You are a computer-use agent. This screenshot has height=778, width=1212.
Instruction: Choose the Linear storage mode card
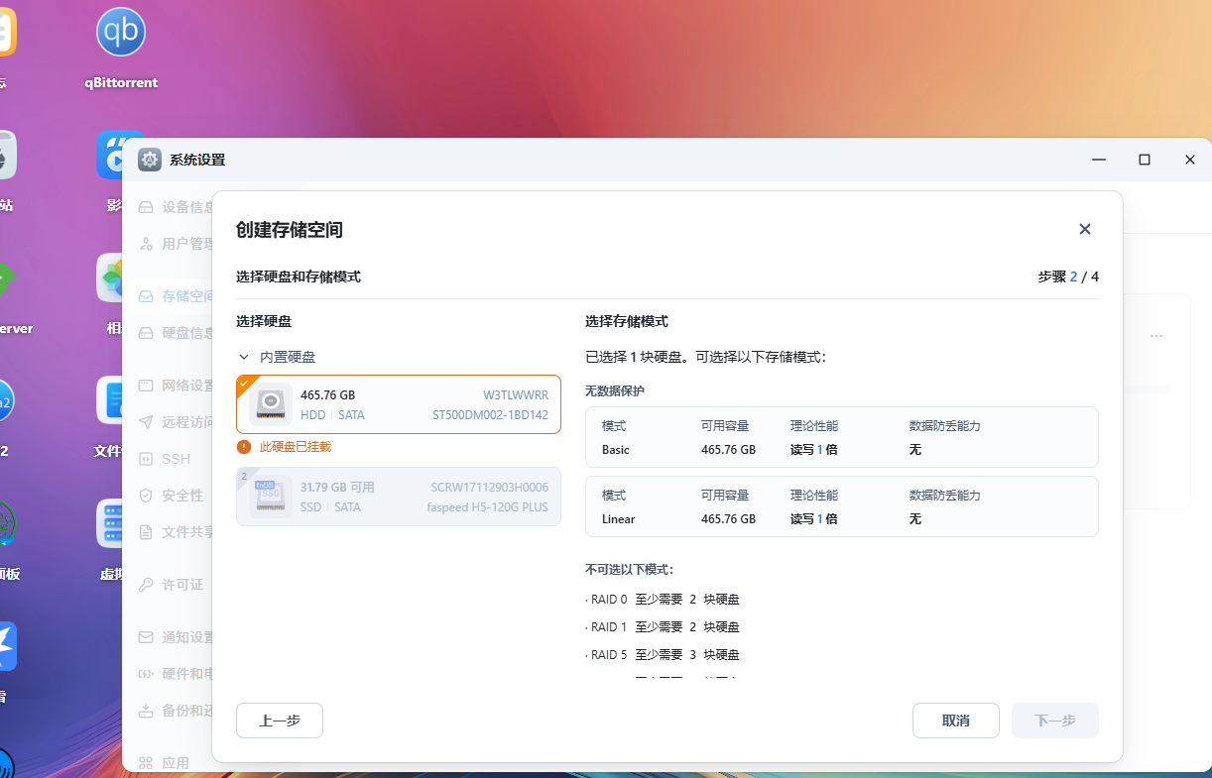tap(838, 506)
